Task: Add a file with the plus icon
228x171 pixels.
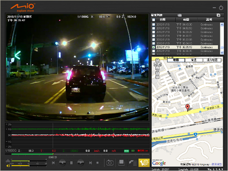Action: click(x=218, y=15)
